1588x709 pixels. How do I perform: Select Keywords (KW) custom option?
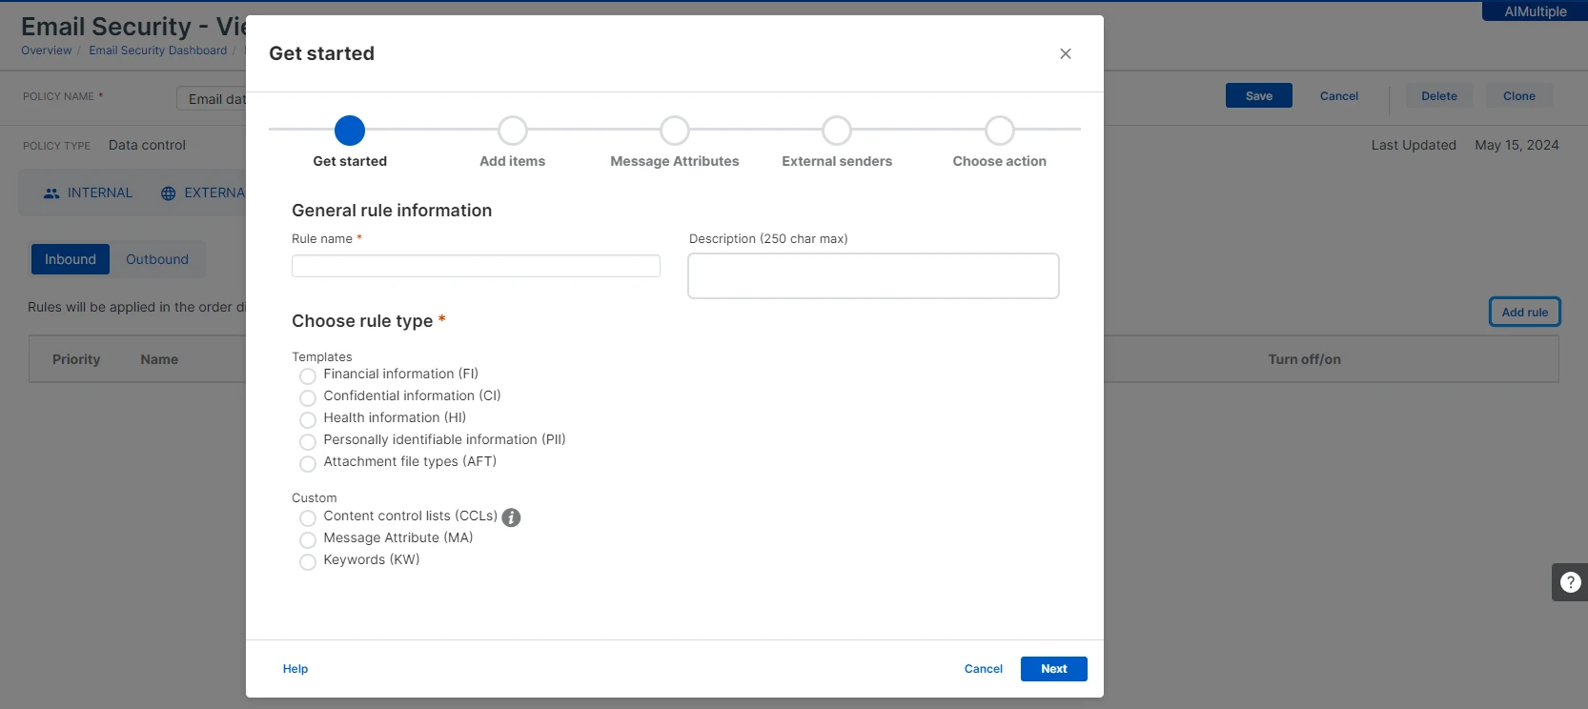pyautogui.click(x=308, y=561)
